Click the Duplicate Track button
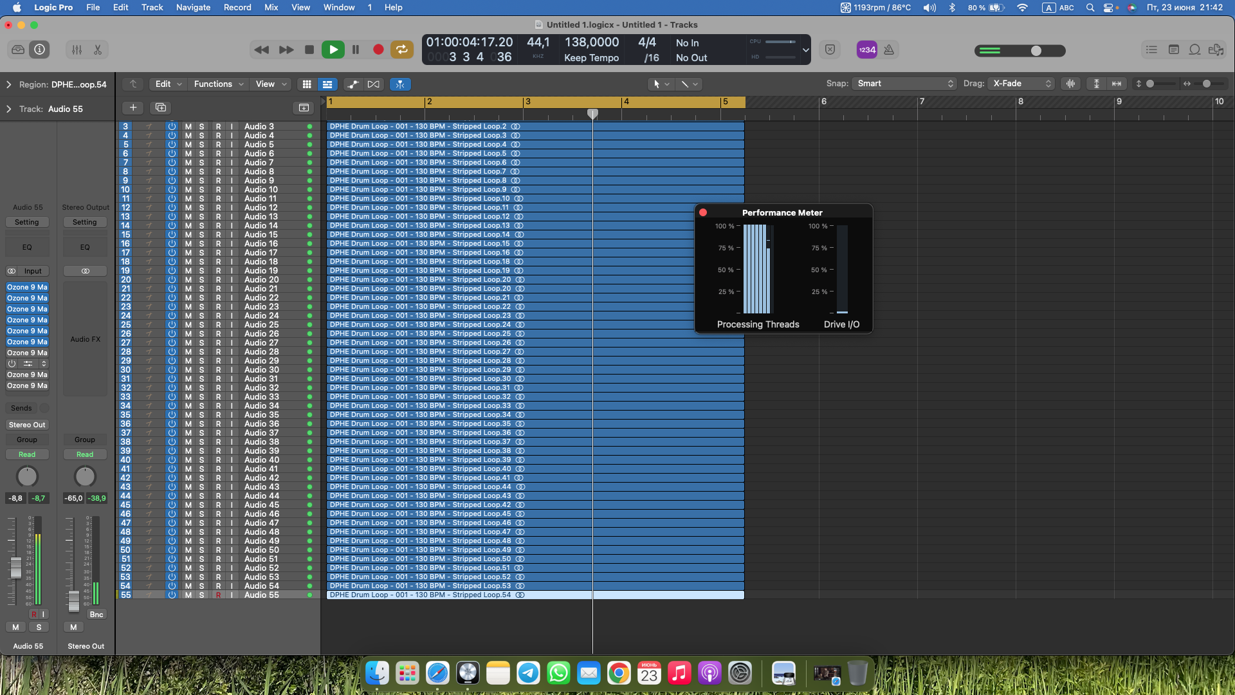Image resolution: width=1235 pixels, height=695 pixels. 161,107
